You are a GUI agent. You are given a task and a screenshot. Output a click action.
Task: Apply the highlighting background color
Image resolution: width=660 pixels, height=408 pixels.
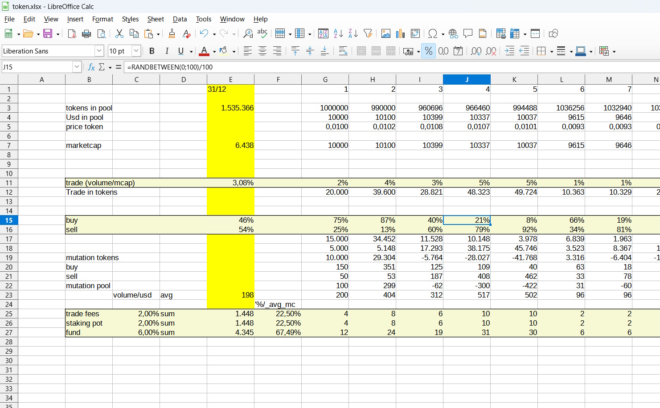point(224,51)
